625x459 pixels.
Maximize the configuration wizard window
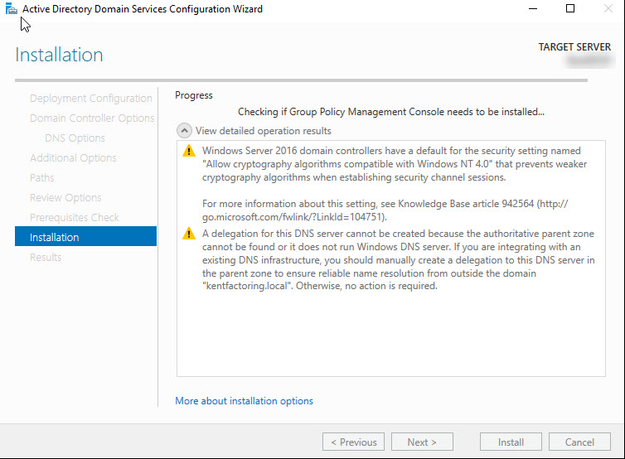[x=569, y=9]
